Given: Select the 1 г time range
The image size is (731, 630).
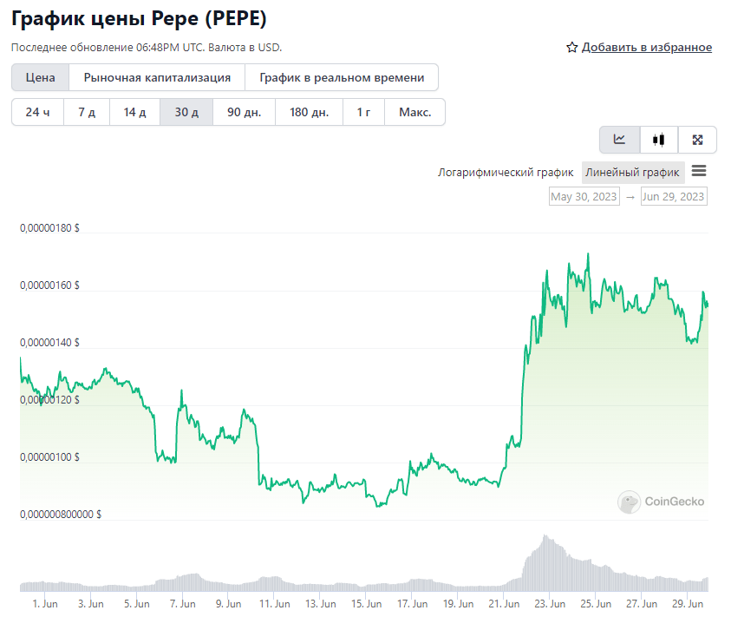Looking at the screenshot, I should point(363,112).
